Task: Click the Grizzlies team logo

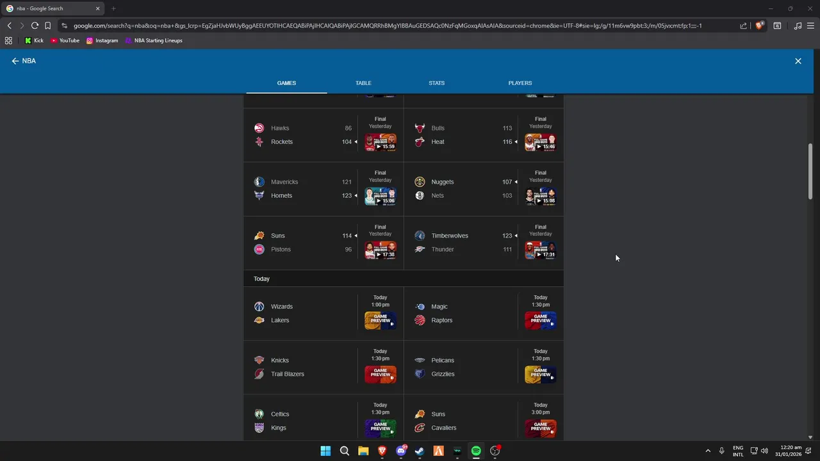Action: 420,375
